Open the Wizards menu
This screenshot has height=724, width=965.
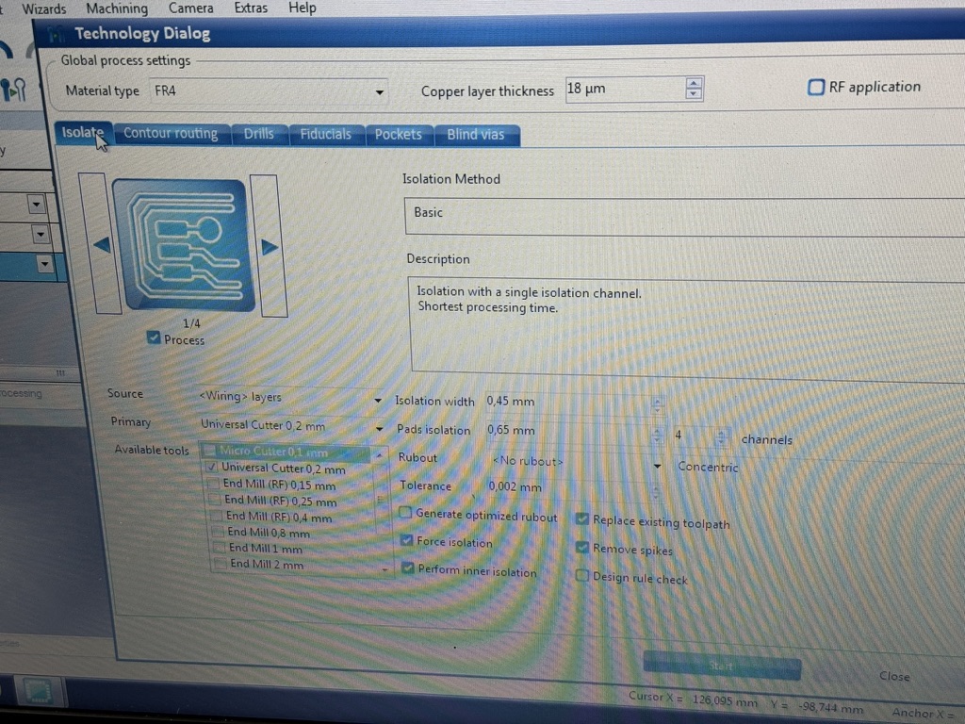pos(43,8)
